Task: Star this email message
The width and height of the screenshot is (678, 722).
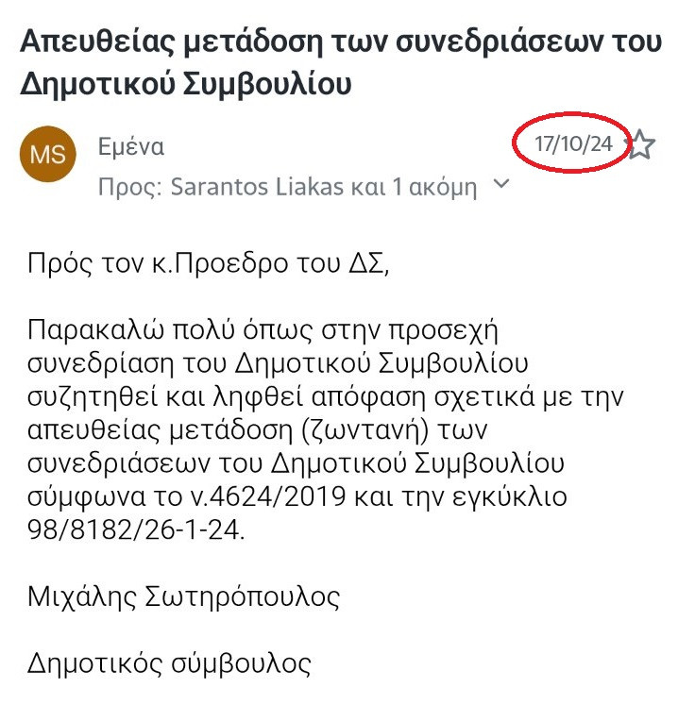Action: click(x=641, y=145)
